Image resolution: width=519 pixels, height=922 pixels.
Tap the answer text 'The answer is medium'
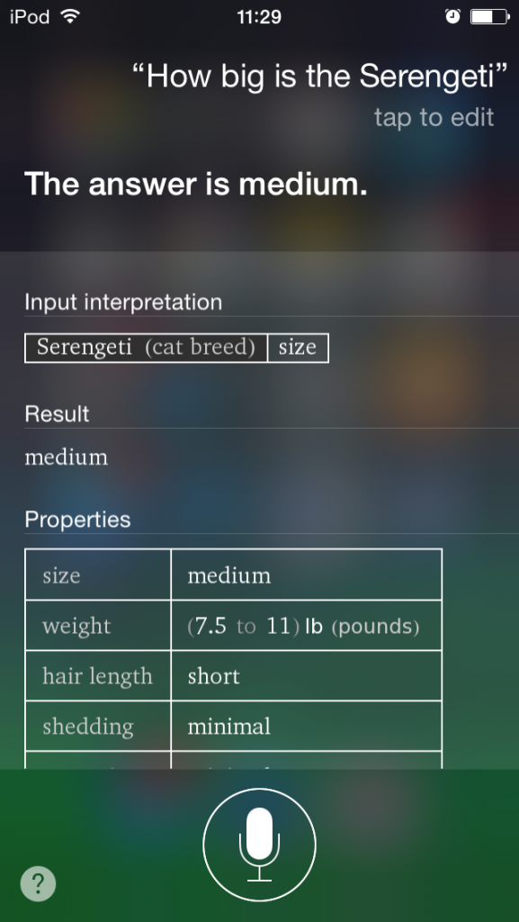pyautogui.click(x=194, y=185)
